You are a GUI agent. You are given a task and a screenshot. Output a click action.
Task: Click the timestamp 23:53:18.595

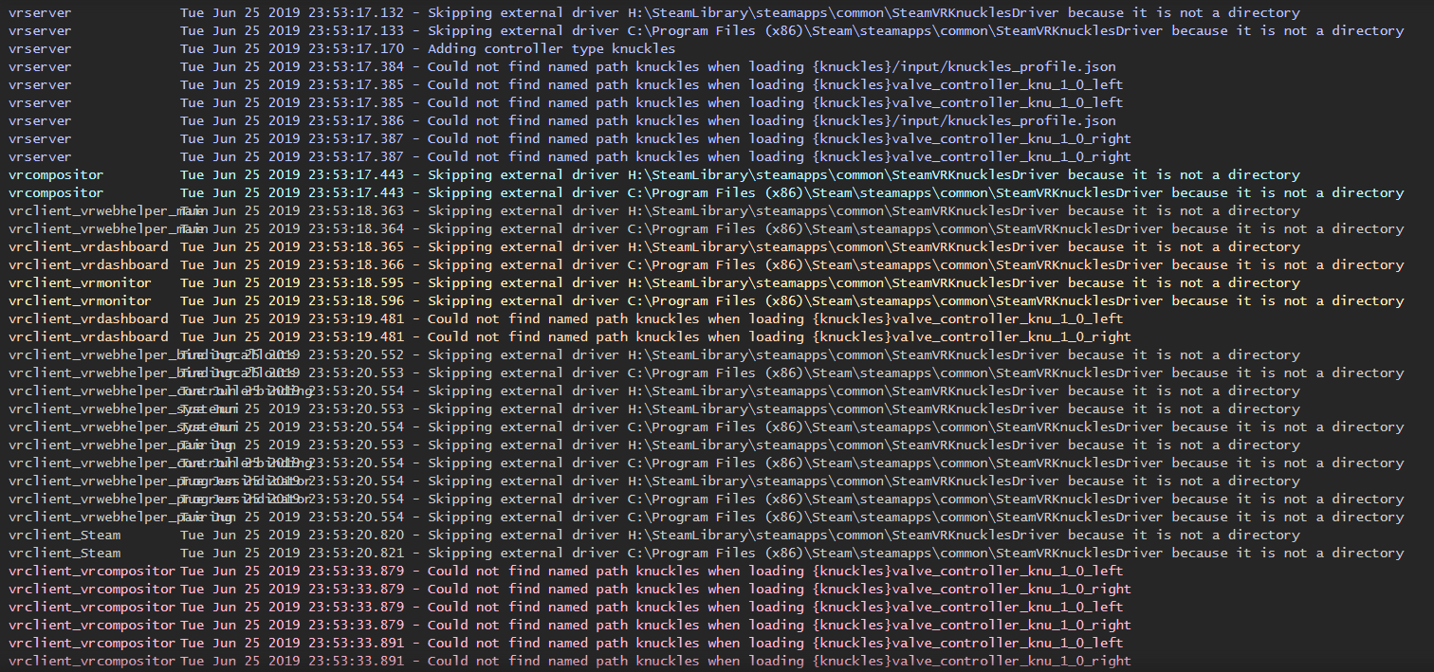point(356,282)
